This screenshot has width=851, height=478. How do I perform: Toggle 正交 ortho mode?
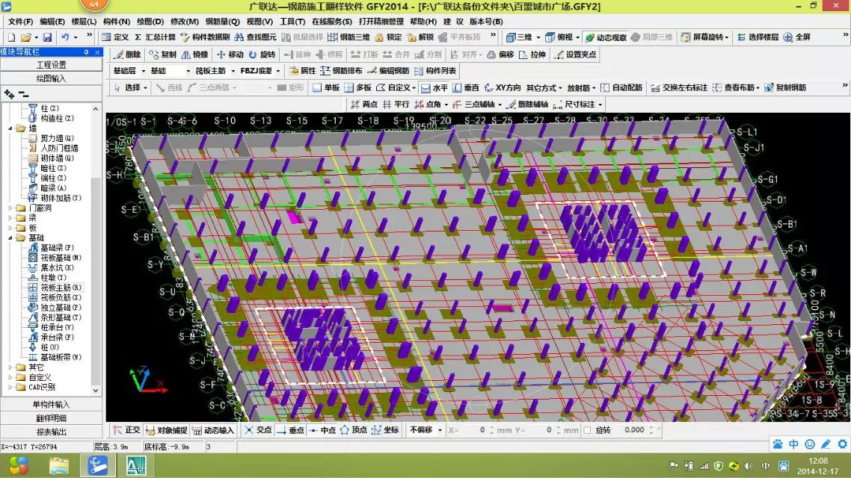pos(127,430)
